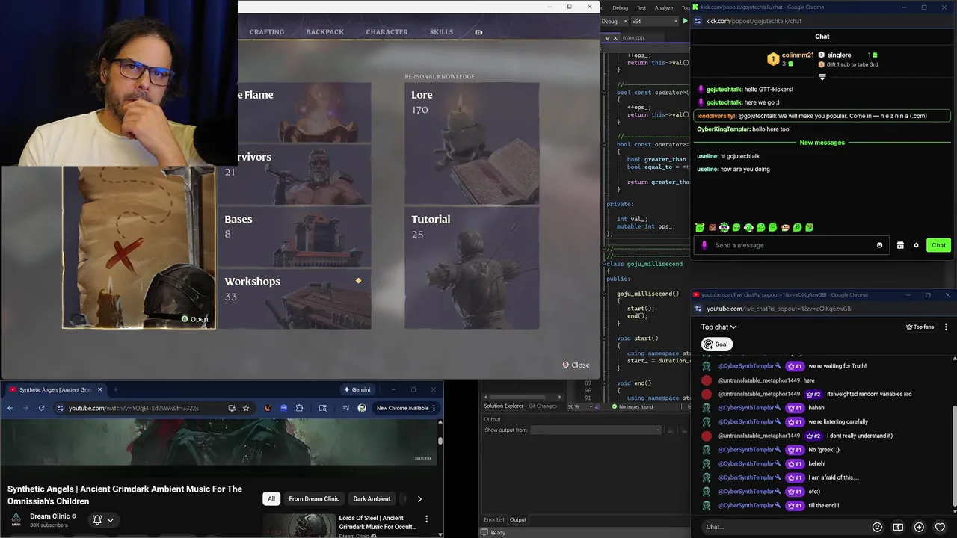
Task: Open the emoji picker in YouTube chat
Action: pyautogui.click(x=878, y=527)
